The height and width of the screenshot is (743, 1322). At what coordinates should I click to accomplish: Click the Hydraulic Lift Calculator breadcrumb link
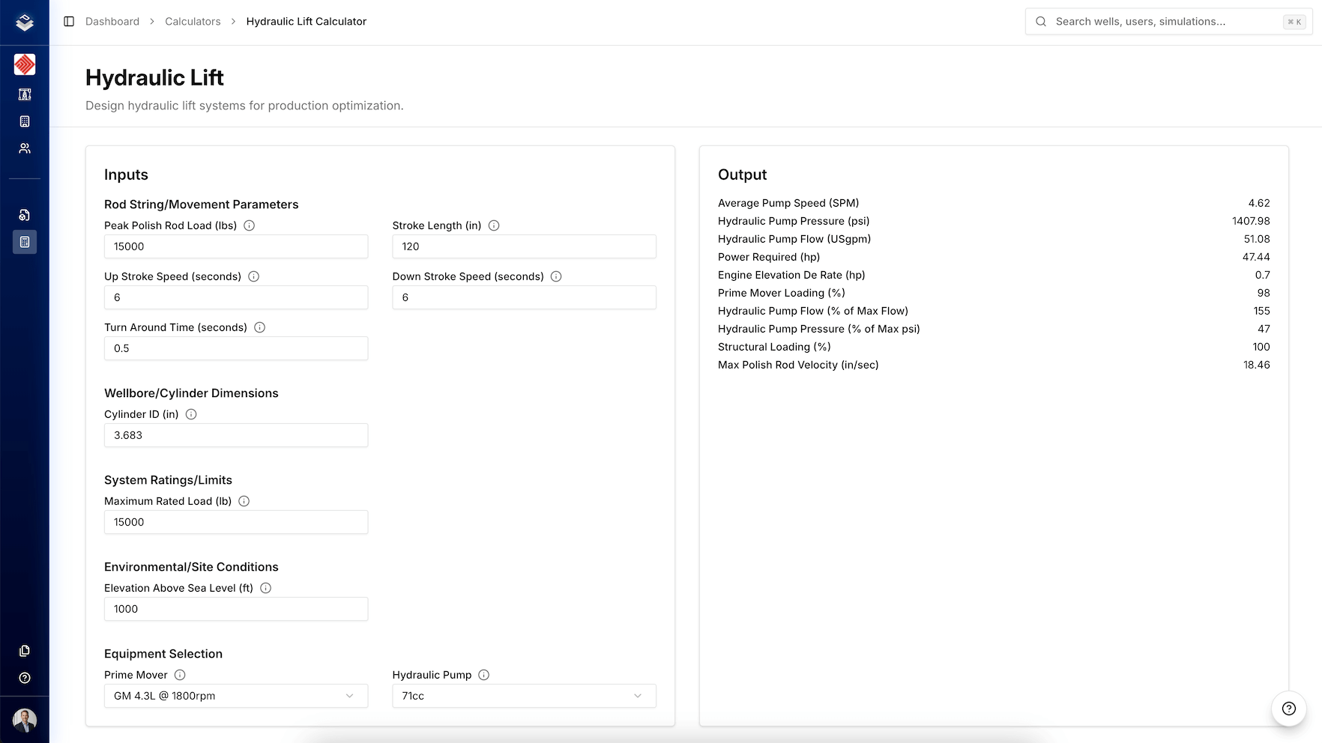[306, 21]
